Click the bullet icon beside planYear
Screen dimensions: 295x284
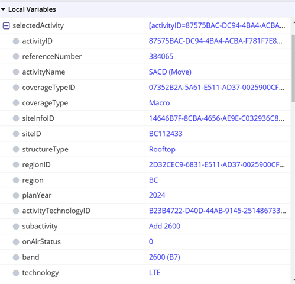tap(16, 196)
